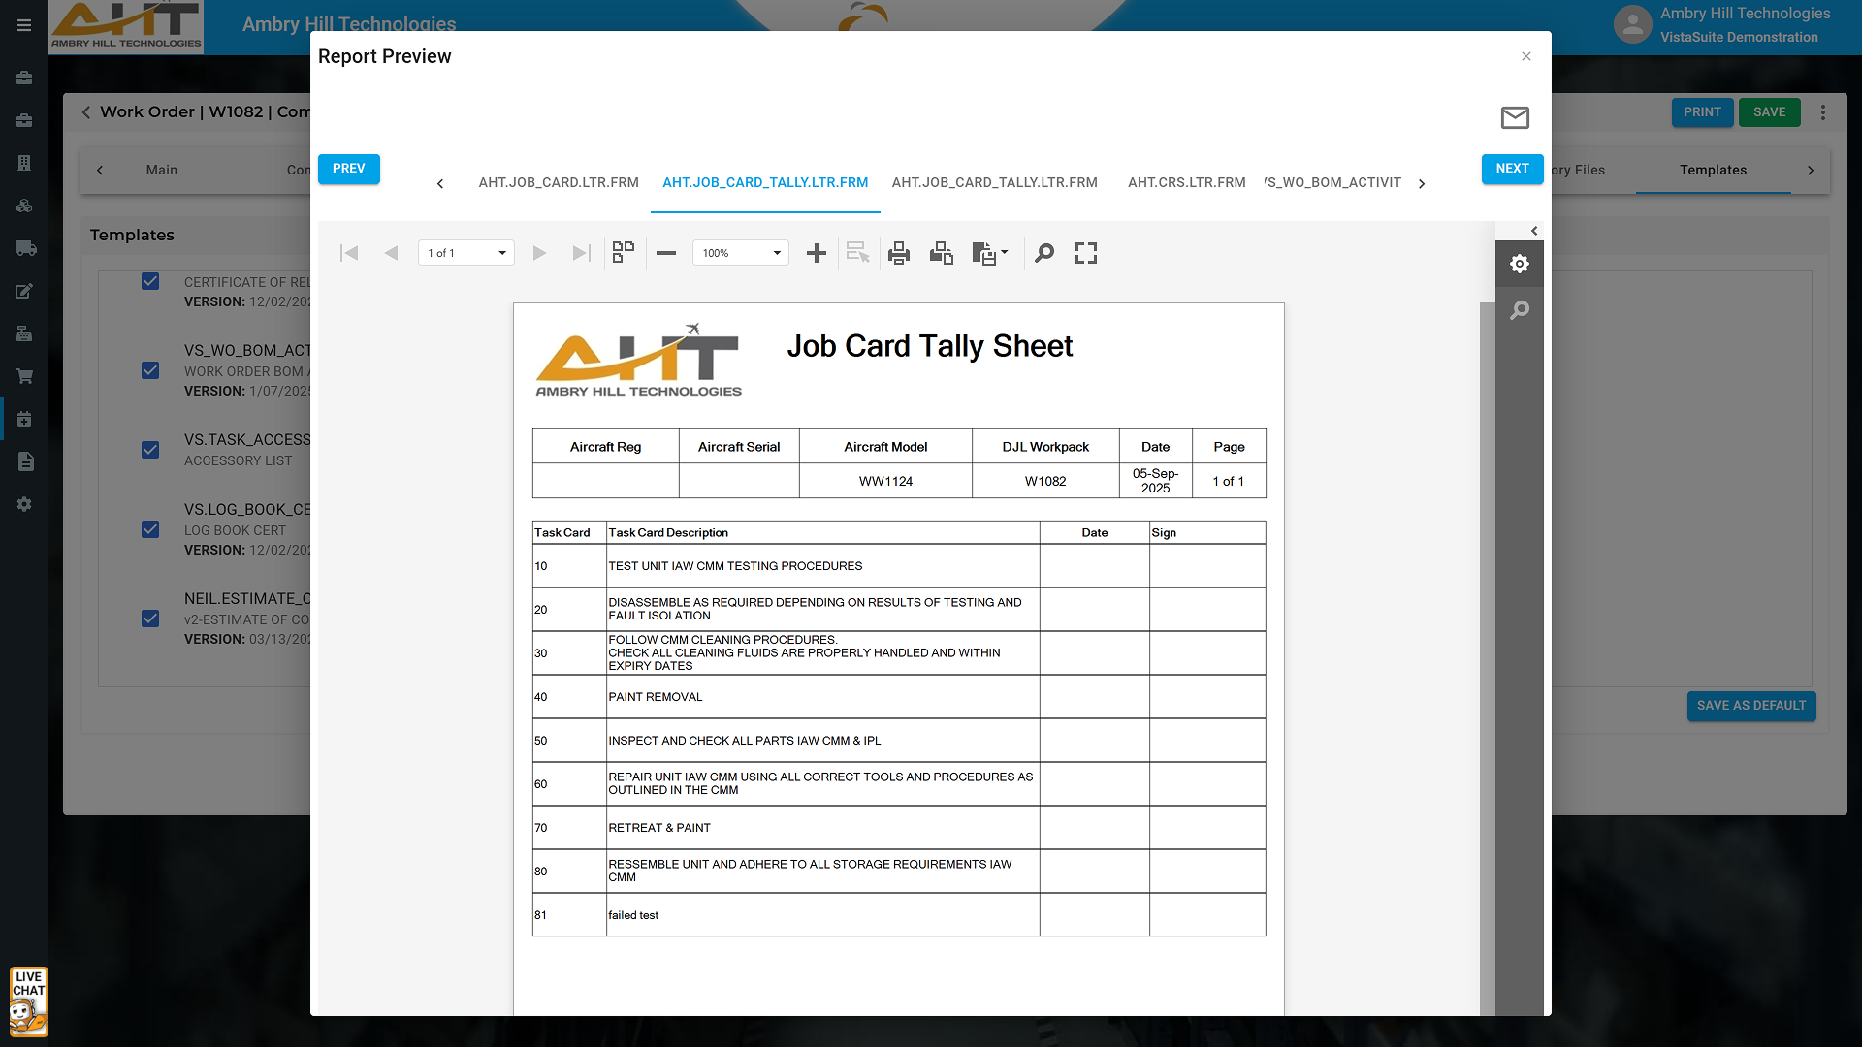The width and height of the screenshot is (1862, 1047).
Task: Click the NEXT button
Action: point(1512,169)
